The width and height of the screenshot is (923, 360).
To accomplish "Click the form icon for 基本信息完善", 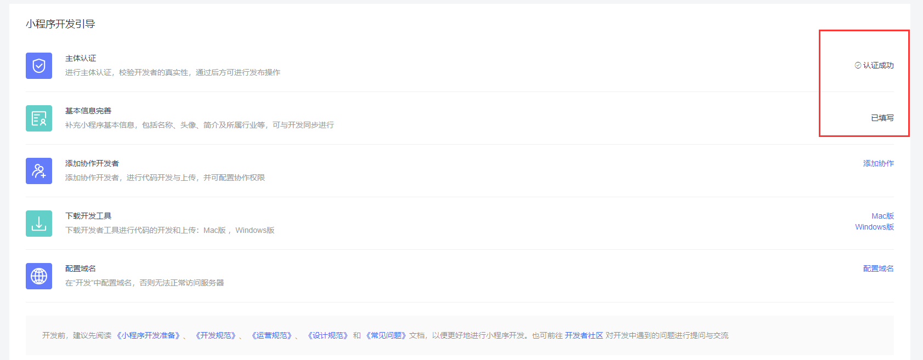I will tap(39, 118).
